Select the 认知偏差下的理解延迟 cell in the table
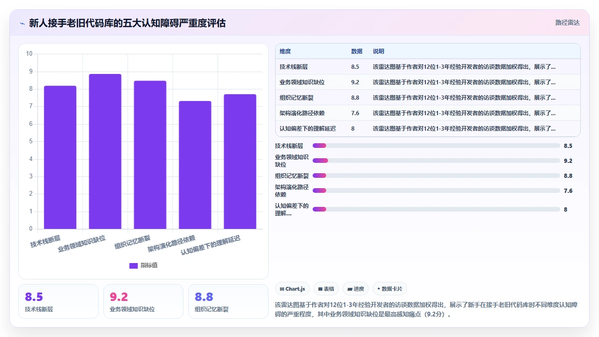The height and width of the screenshot is (337, 599). tap(307, 129)
